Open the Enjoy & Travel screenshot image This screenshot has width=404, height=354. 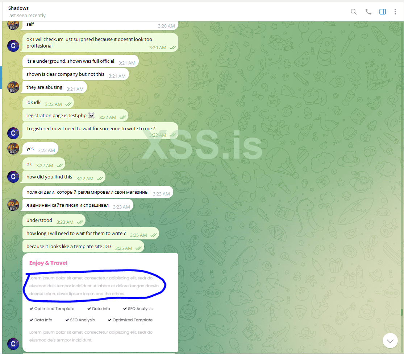[100, 302]
